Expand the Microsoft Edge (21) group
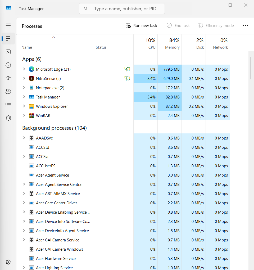Image resolution: width=254 pixels, height=270 pixels. coord(24,69)
